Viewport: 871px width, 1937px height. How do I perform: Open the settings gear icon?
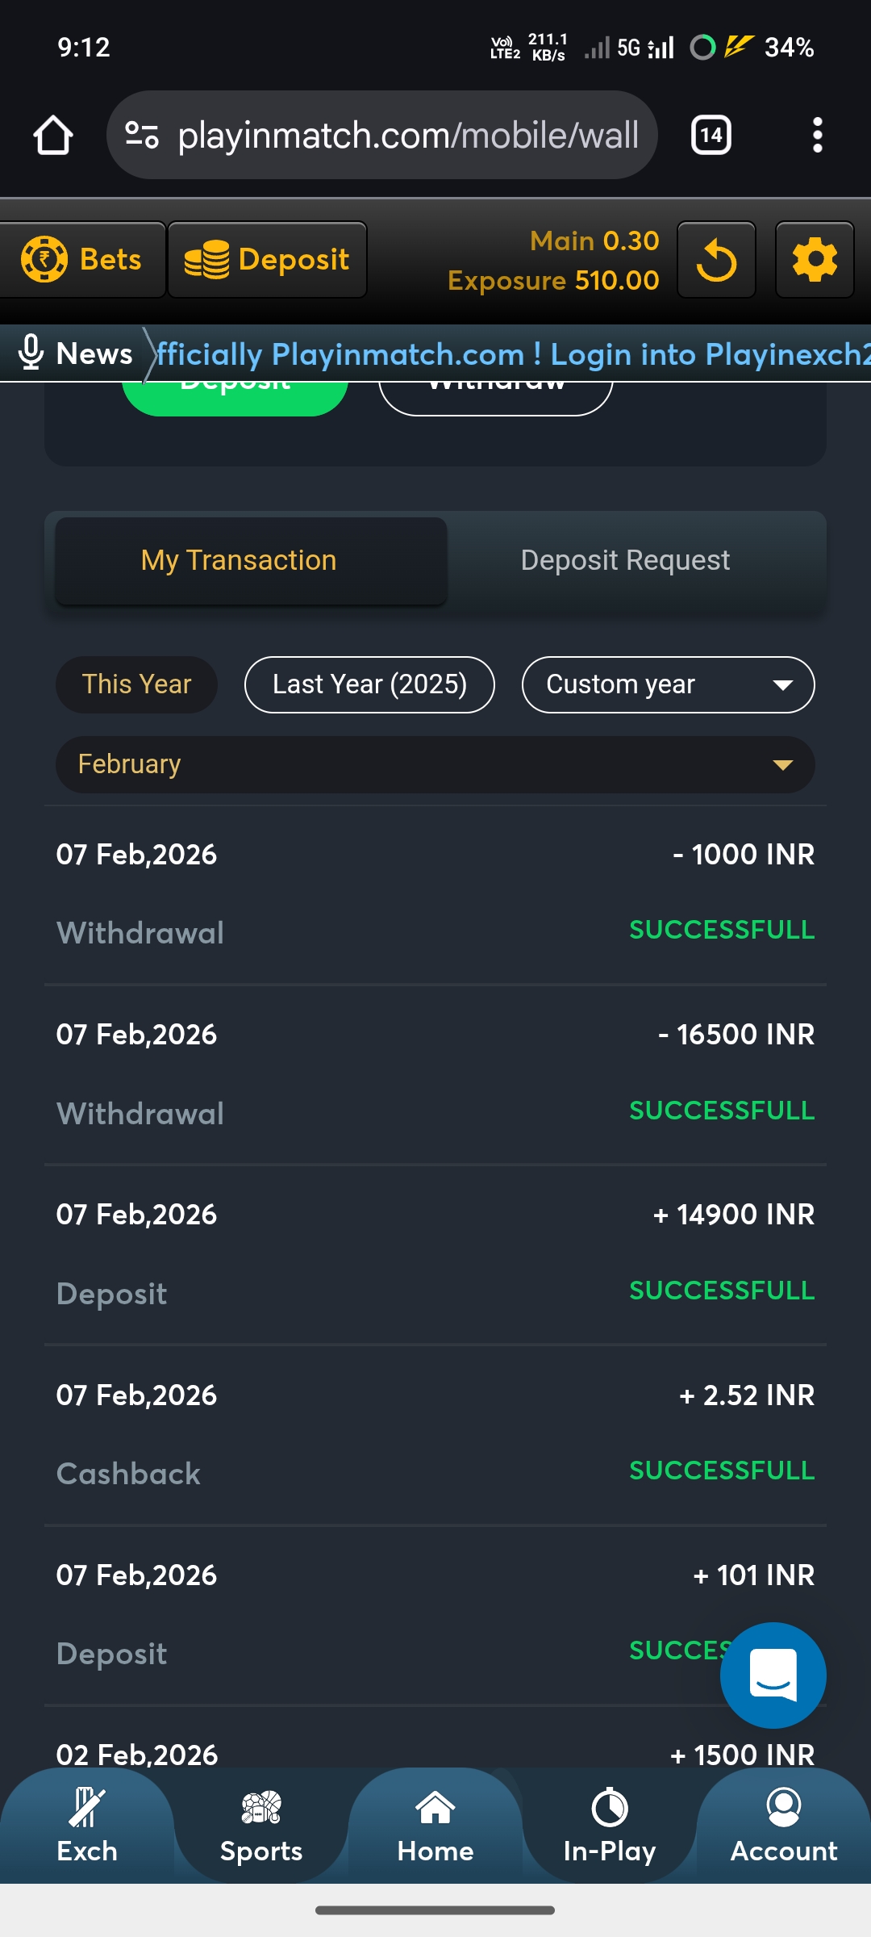pyautogui.click(x=815, y=260)
